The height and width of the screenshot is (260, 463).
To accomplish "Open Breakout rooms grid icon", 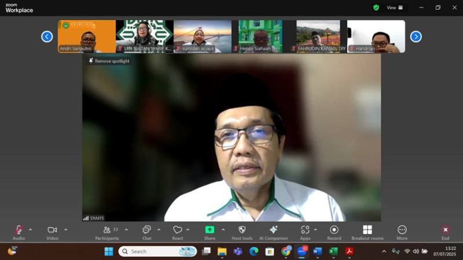I will (368, 233).
